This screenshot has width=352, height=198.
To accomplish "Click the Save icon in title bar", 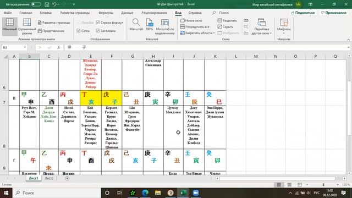I will (47, 4).
